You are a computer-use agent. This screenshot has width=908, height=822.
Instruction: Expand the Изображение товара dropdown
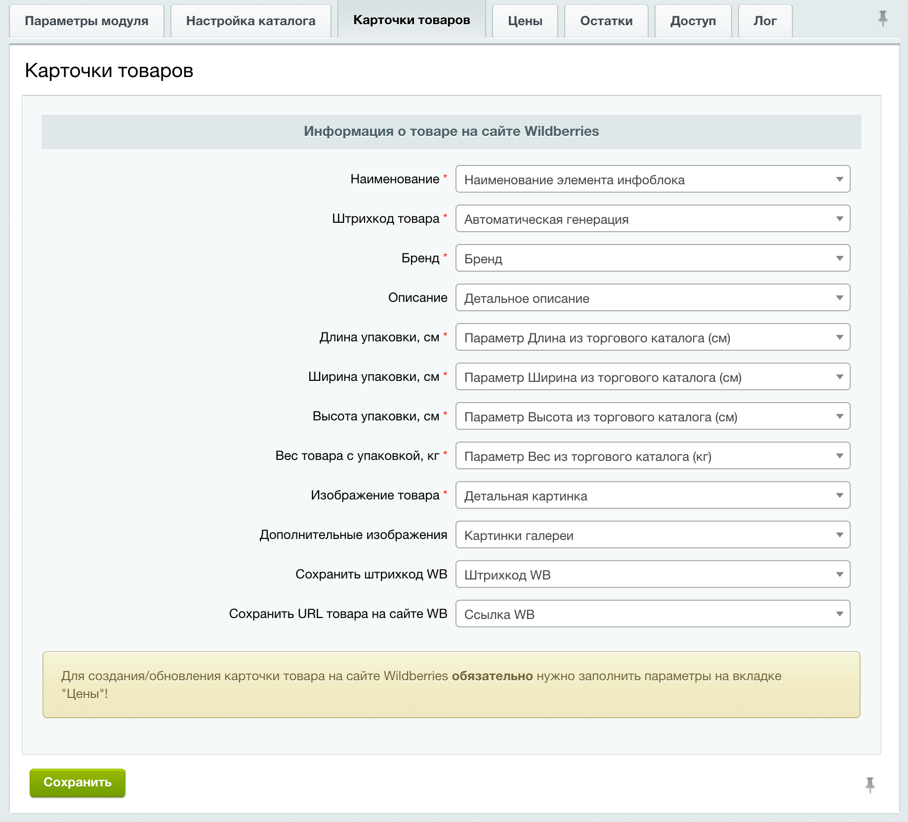coord(652,495)
